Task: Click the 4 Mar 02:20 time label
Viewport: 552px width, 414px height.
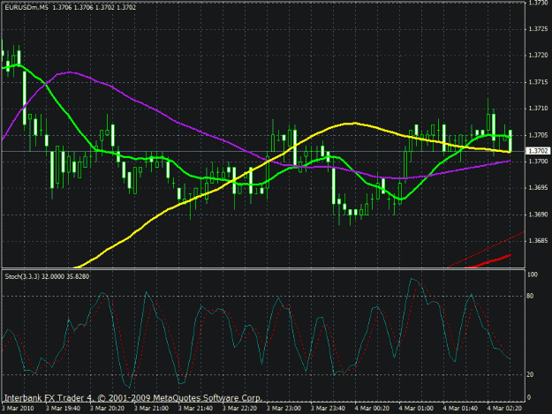Action: tap(505, 409)
